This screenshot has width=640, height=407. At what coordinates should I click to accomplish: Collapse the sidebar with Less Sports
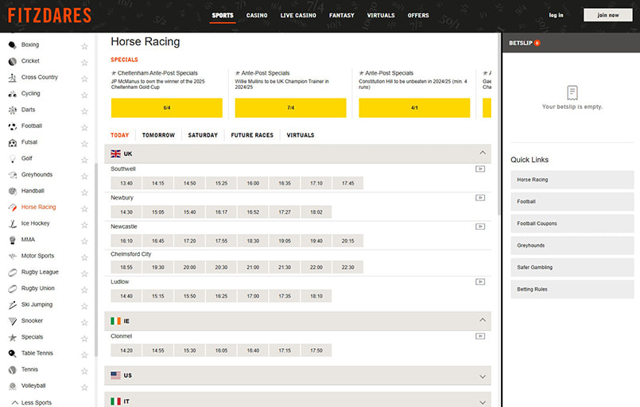click(36, 402)
